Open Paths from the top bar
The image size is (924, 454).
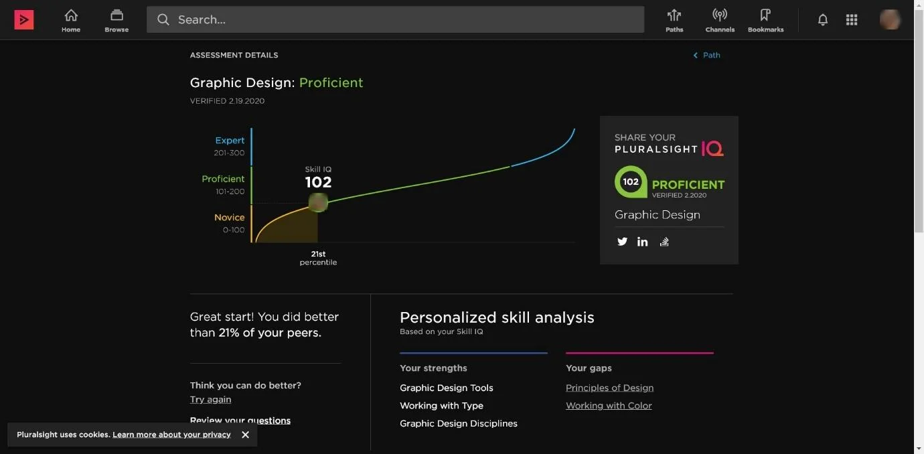click(674, 20)
